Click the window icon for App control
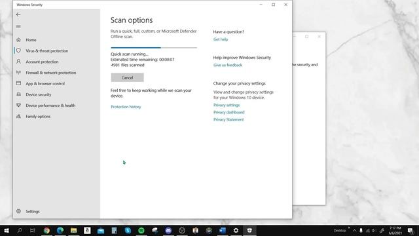 18,83
